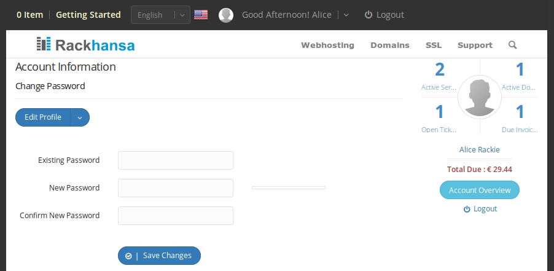This screenshot has height=271, width=554.
Task: Click the password strength meter bar
Action: [288, 187]
